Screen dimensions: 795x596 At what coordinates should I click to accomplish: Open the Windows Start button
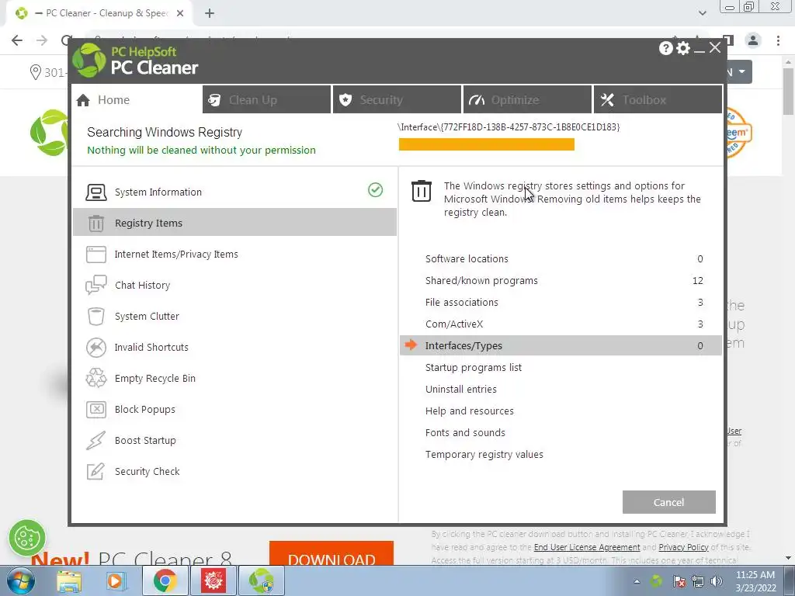pos(21,580)
